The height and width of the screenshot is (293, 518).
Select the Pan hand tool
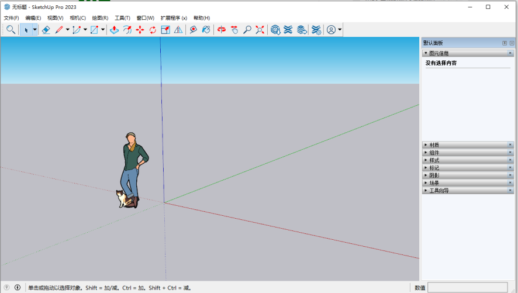click(234, 30)
